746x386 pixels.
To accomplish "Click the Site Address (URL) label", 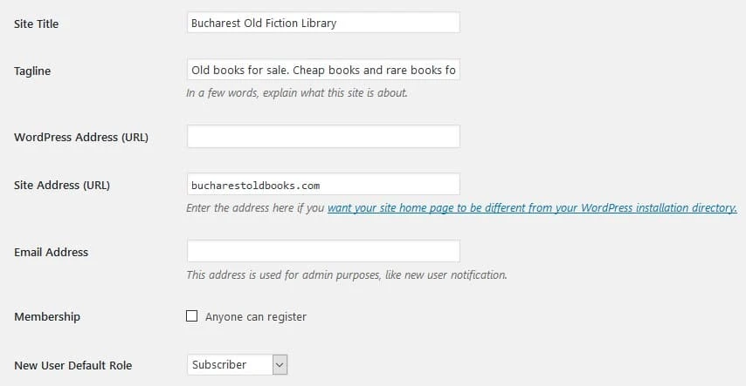I will click(x=62, y=186).
